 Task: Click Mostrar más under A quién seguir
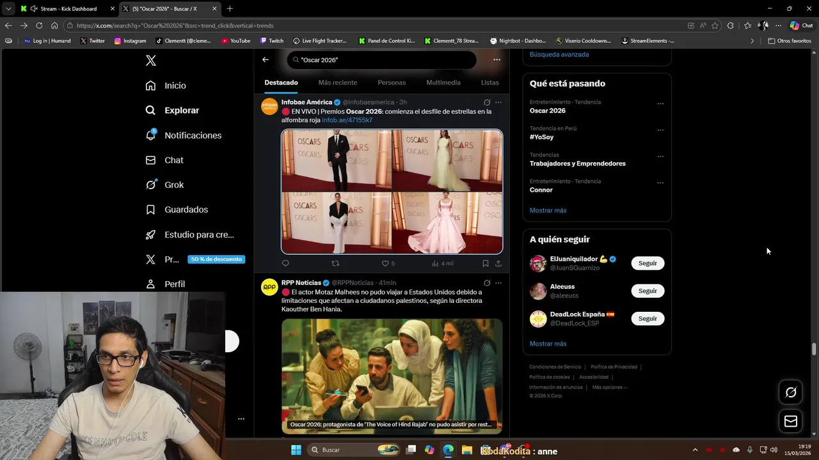click(548, 344)
